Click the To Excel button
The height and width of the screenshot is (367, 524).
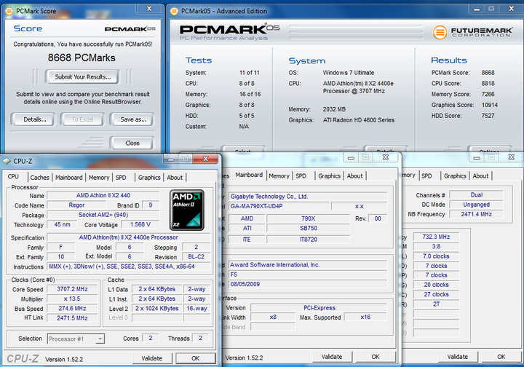point(83,119)
